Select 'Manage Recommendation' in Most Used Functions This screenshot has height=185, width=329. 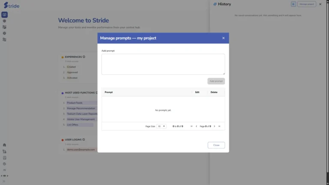pyautogui.click(x=81, y=108)
